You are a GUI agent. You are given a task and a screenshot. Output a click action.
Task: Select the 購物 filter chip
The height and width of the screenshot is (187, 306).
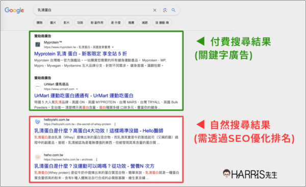pos(40,22)
